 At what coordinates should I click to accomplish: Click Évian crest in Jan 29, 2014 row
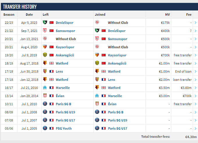(x=45, y=96)
